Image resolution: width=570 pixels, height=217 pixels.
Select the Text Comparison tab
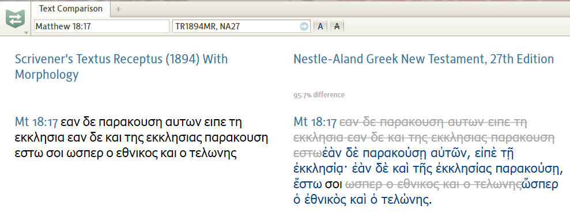pyautogui.click(x=70, y=9)
